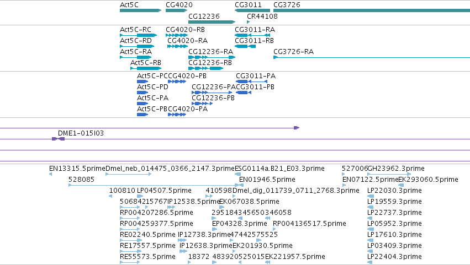Select the 100810 feature

110,196
